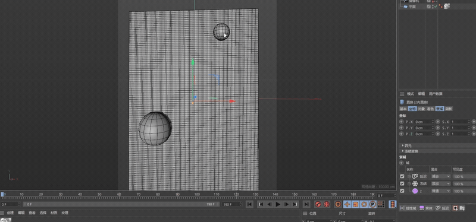This screenshot has height=222, width=476.
Task: Adjust the 延迟 layer visibility 100% slider
Action: click(x=464, y=176)
